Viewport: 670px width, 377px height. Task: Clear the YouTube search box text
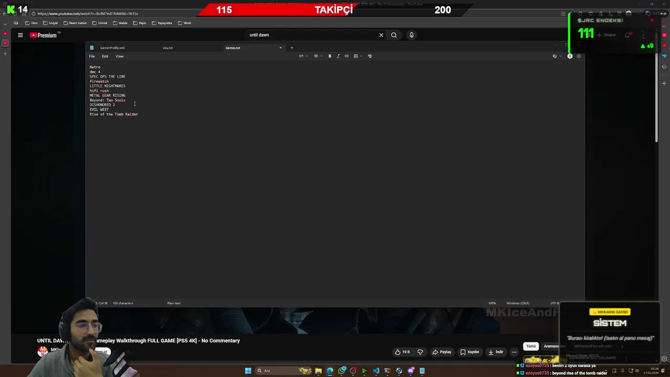point(381,35)
